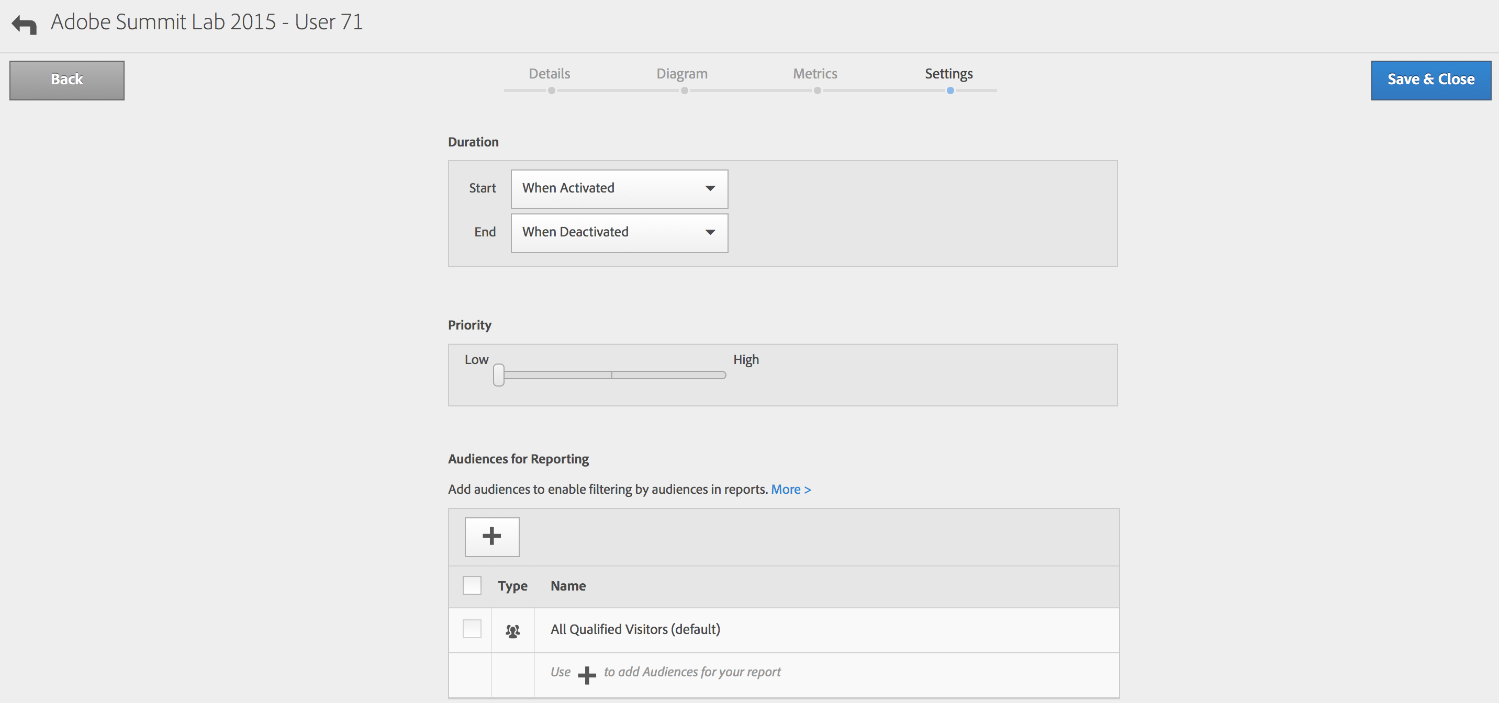Open the Start duration dropdown
1499x703 pixels.
(x=619, y=189)
